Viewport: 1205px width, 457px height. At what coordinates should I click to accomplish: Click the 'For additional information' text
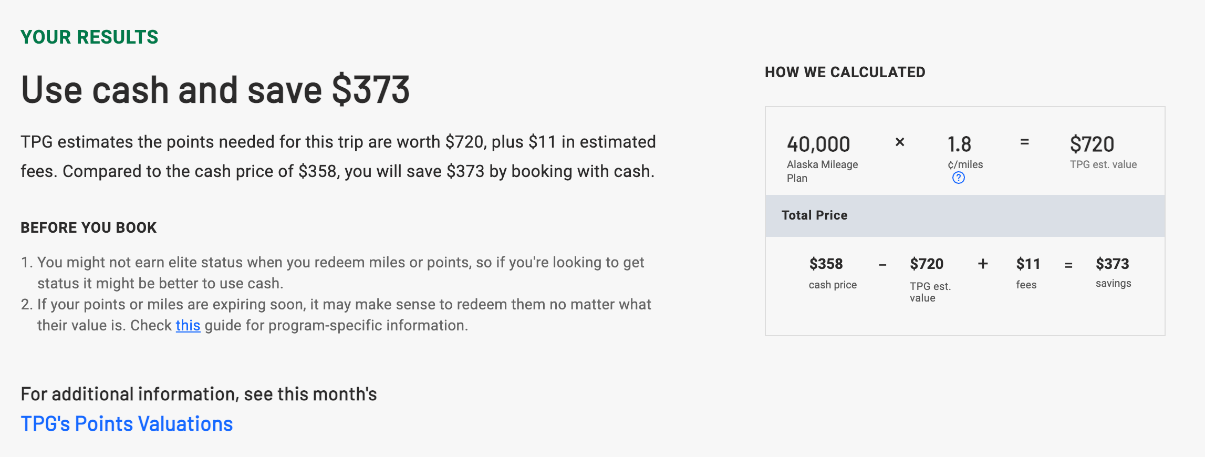click(x=199, y=394)
